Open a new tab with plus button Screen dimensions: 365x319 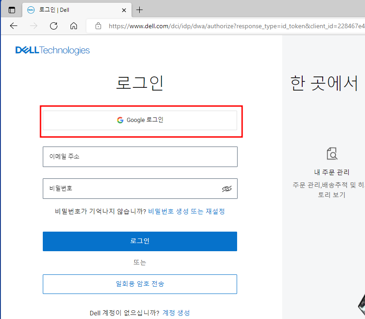[139, 10]
